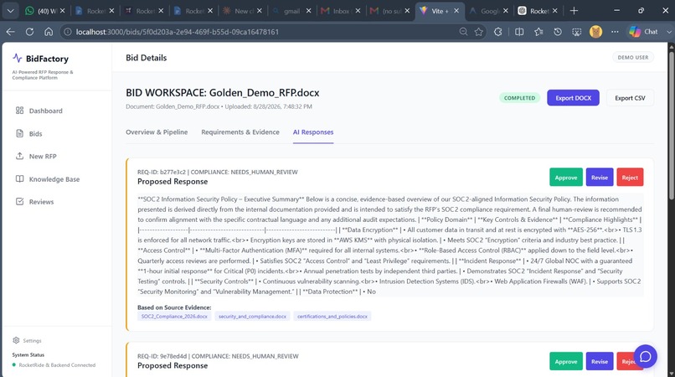Open Copilot Chat in browser toolbar
Screen dimensions: 675x377
pyautogui.click(x=643, y=32)
